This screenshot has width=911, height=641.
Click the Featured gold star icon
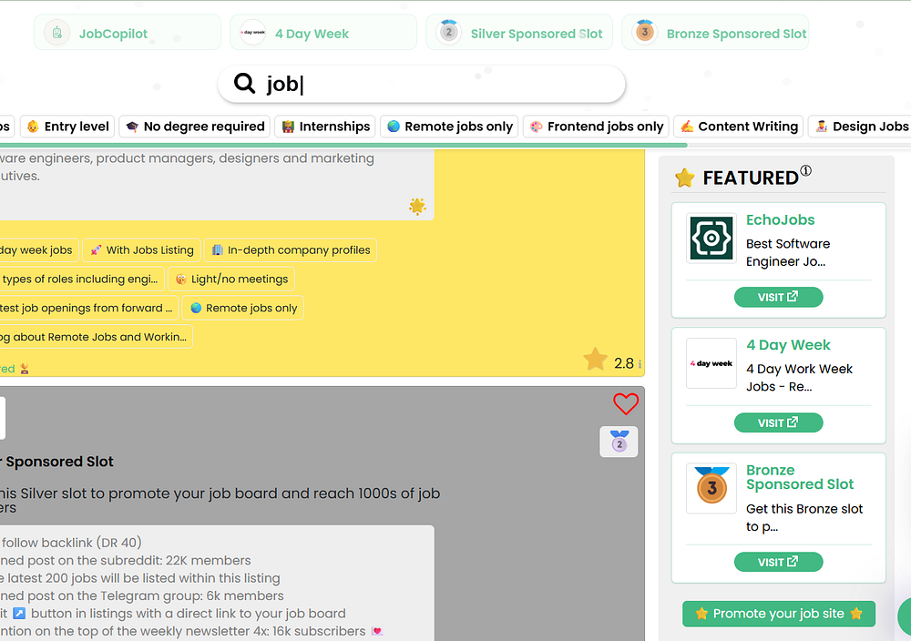685,178
